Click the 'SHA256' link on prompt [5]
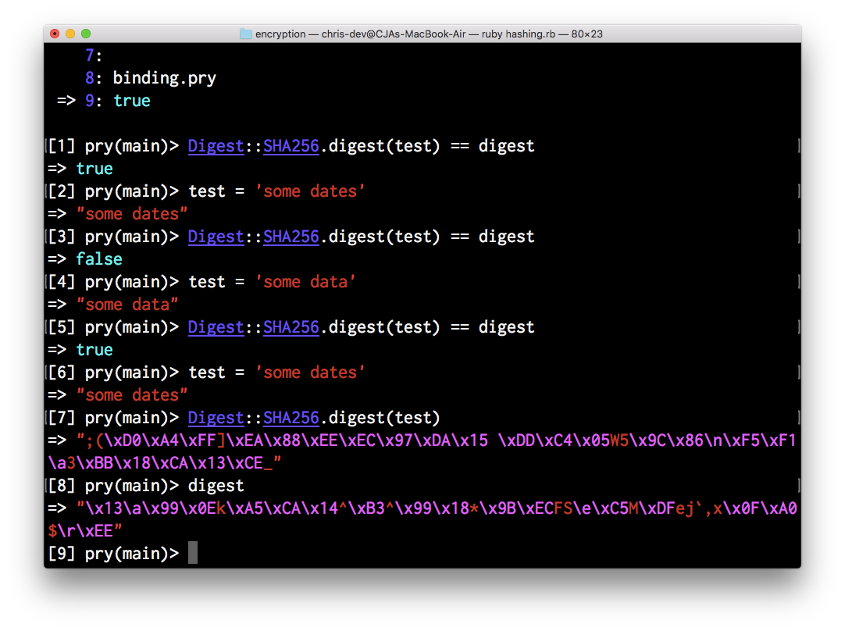845x631 pixels. pyautogui.click(x=291, y=327)
